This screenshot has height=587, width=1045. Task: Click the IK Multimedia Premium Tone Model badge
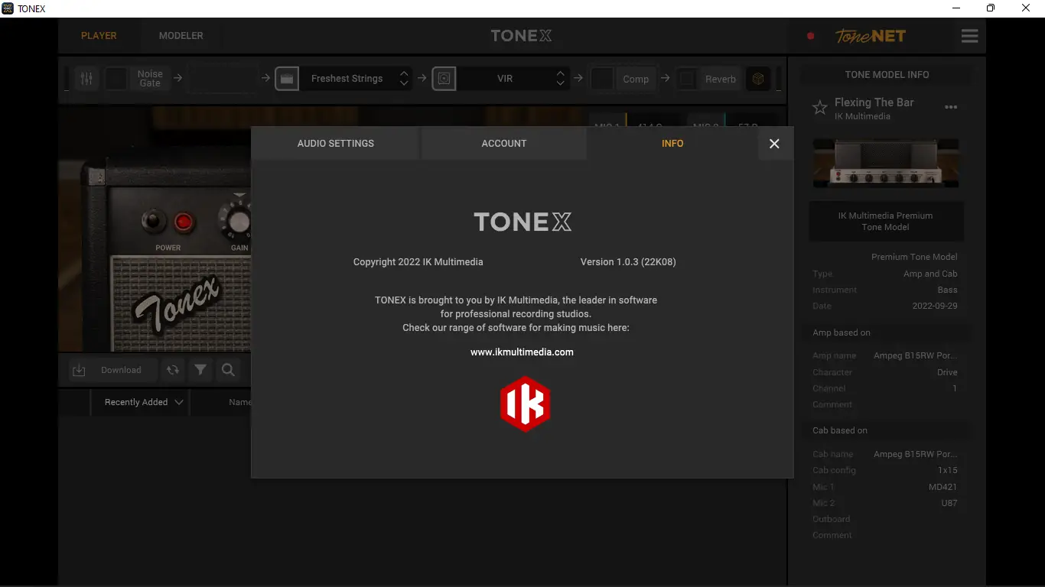point(886,222)
